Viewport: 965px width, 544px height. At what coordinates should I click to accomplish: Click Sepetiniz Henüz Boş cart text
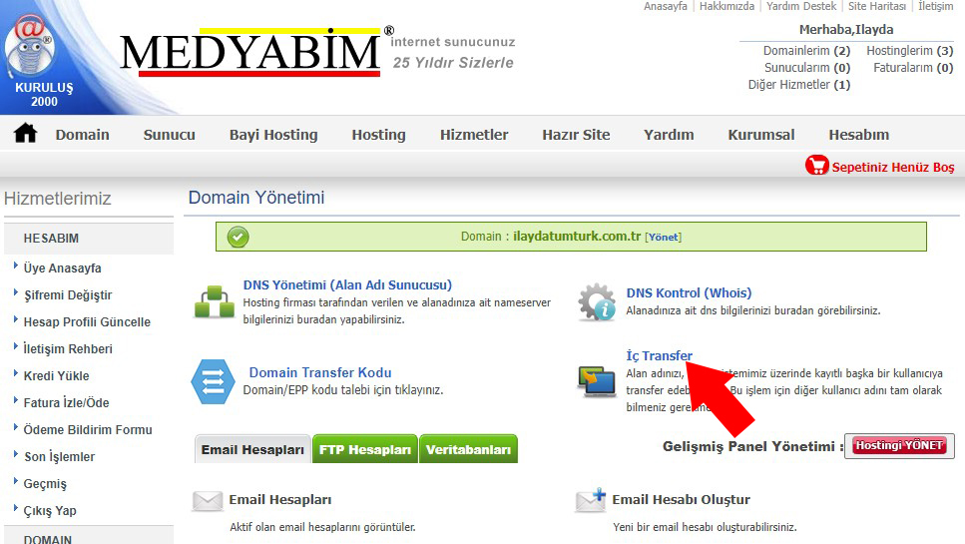point(893,167)
